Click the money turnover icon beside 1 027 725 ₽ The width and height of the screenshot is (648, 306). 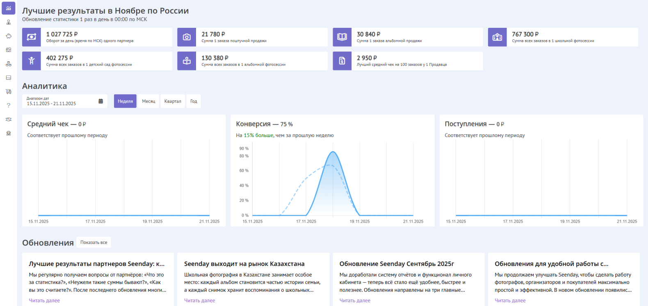[x=32, y=37]
